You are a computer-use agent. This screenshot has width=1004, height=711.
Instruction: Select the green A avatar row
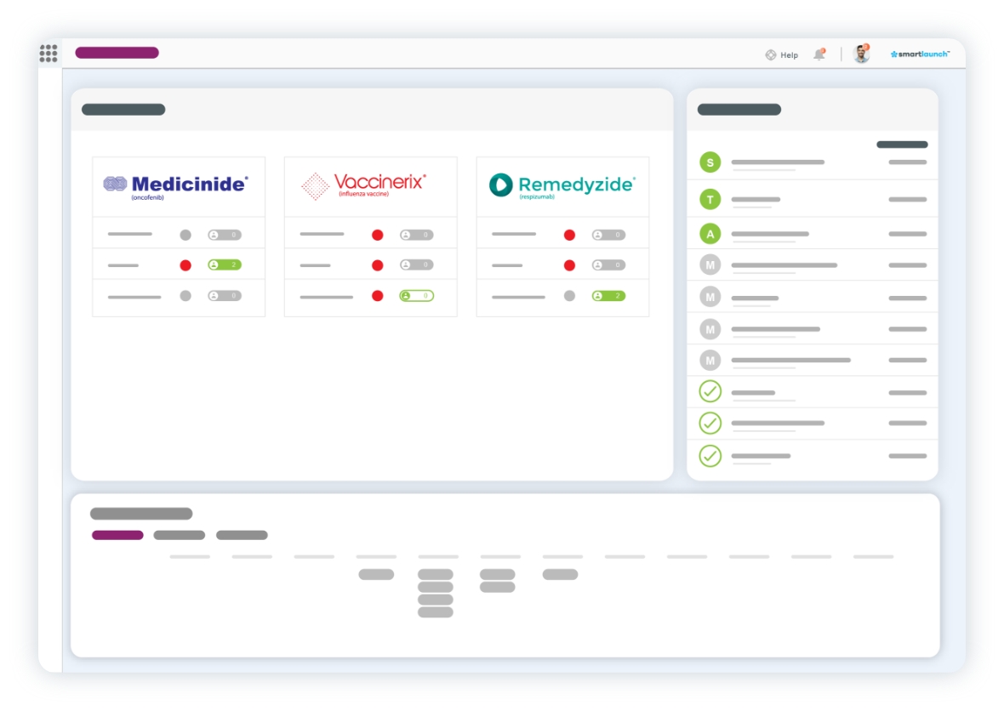point(813,234)
